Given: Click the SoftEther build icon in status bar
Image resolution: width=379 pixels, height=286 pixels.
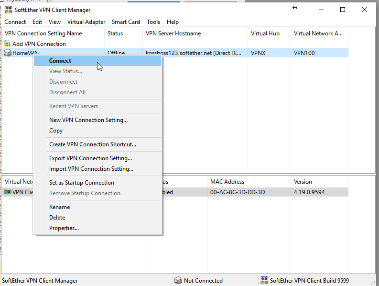Looking at the screenshot, I should click(264, 280).
